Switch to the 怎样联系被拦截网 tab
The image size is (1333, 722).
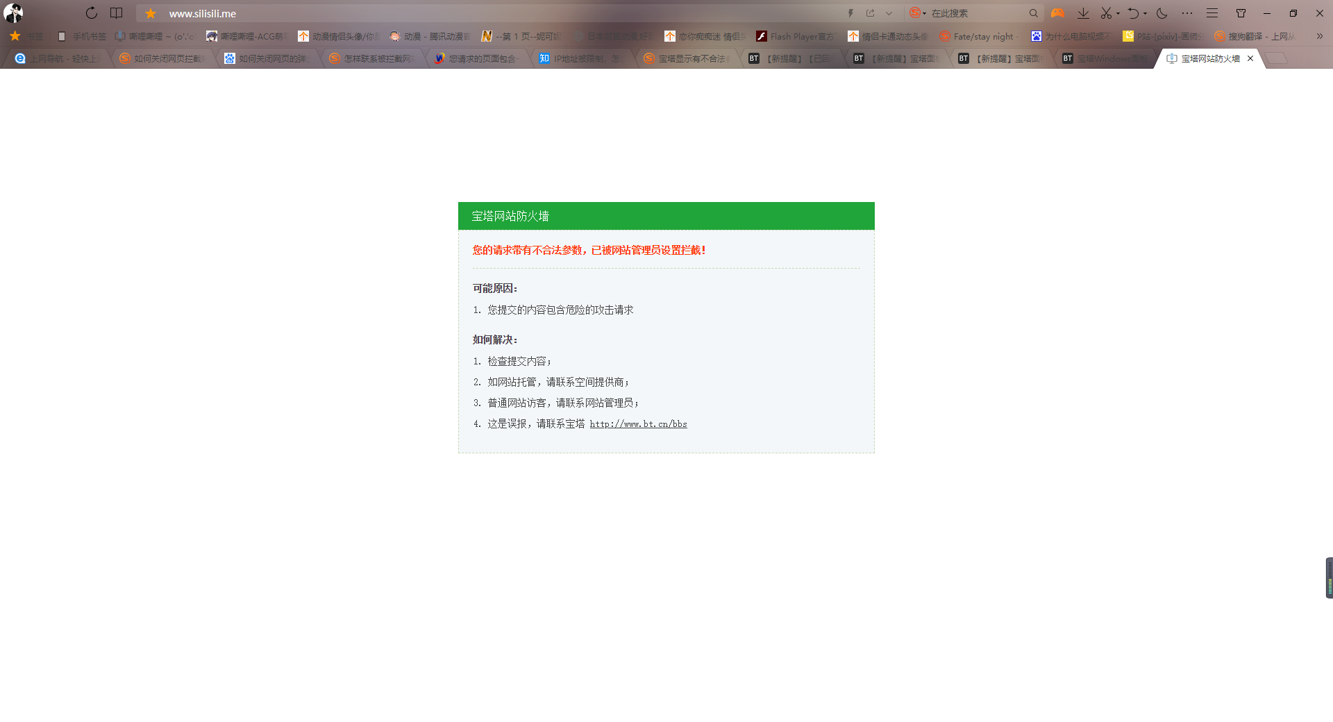coord(372,58)
